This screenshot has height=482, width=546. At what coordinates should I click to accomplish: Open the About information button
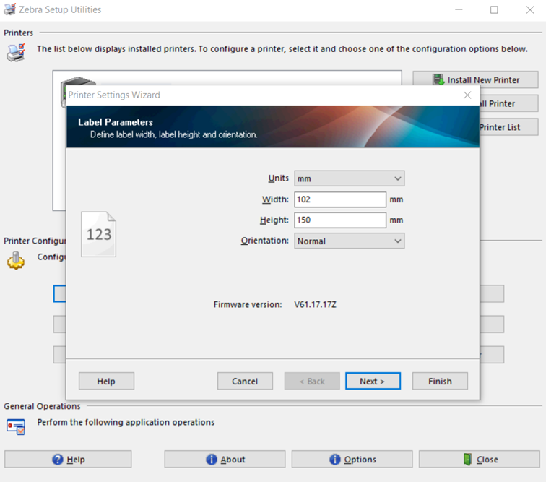tap(226, 459)
